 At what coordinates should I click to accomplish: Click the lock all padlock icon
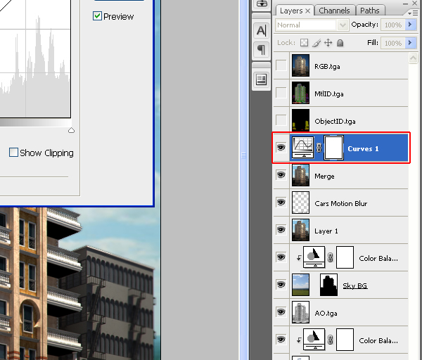point(340,43)
